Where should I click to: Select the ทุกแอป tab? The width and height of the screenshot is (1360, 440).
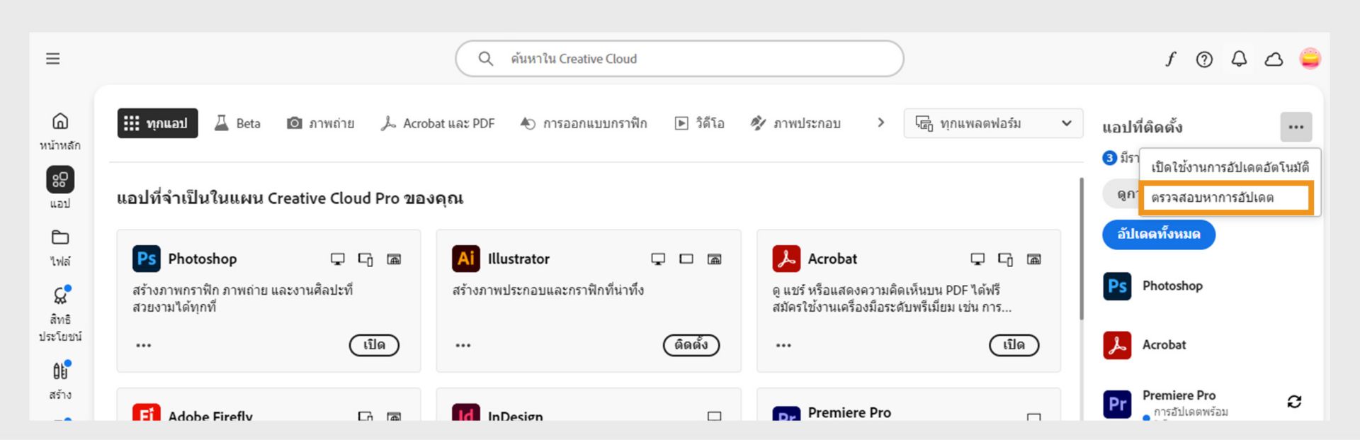tap(157, 123)
